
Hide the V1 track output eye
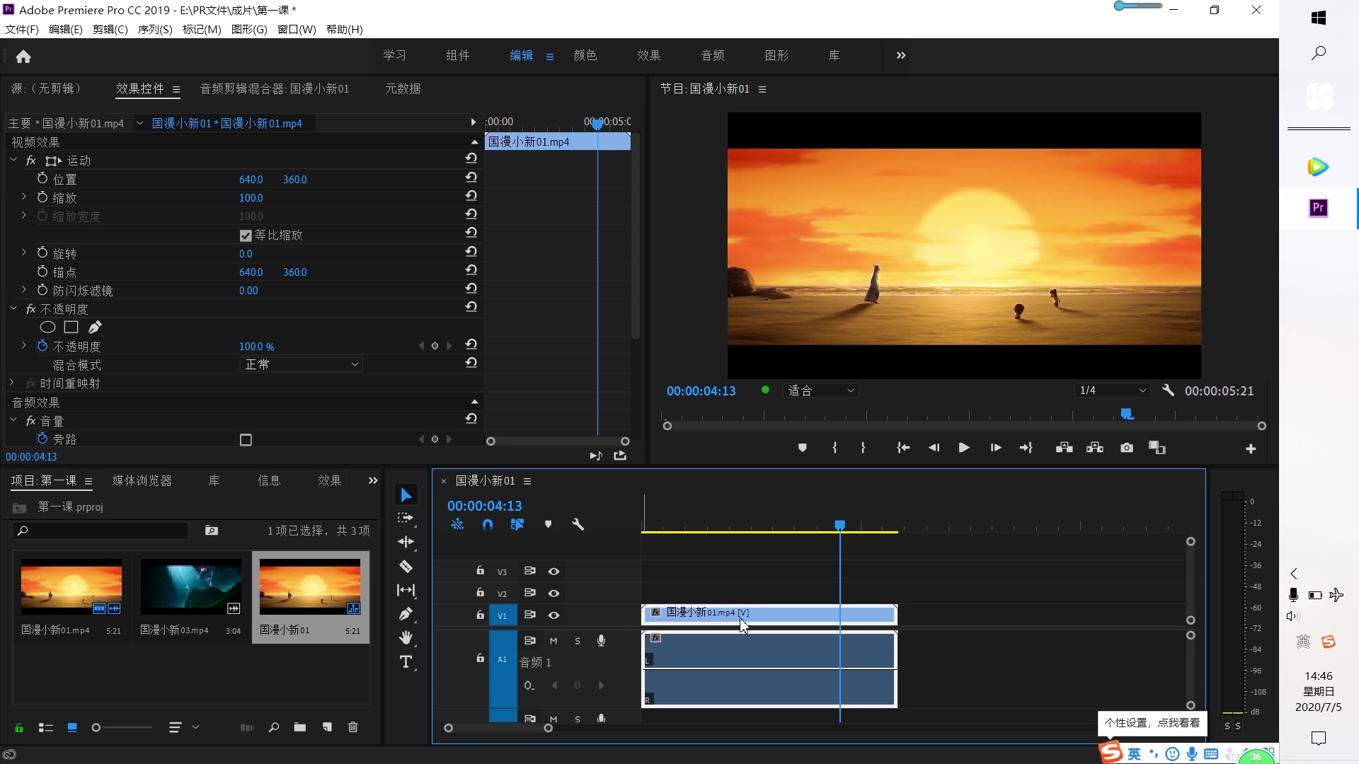coord(554,615)
